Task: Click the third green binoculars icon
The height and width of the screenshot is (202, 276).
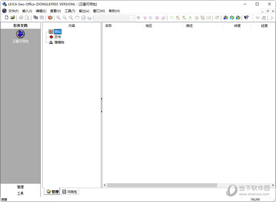Action: (238, 17)
